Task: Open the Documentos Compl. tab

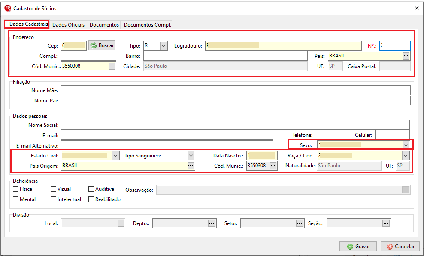Action: point(147,24)
